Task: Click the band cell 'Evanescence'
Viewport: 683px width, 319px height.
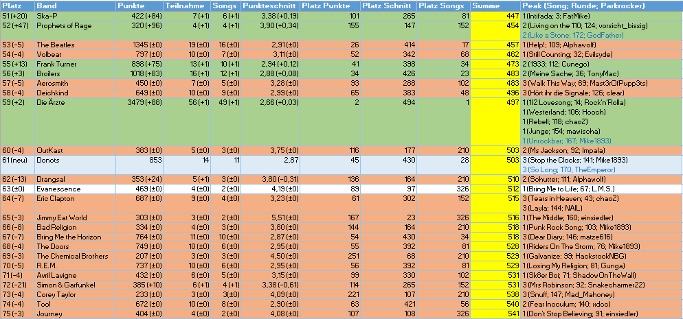Action: click(x=76, y=189)
